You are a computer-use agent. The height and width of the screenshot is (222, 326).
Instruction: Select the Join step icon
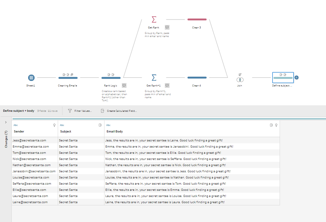coord(240,80)
